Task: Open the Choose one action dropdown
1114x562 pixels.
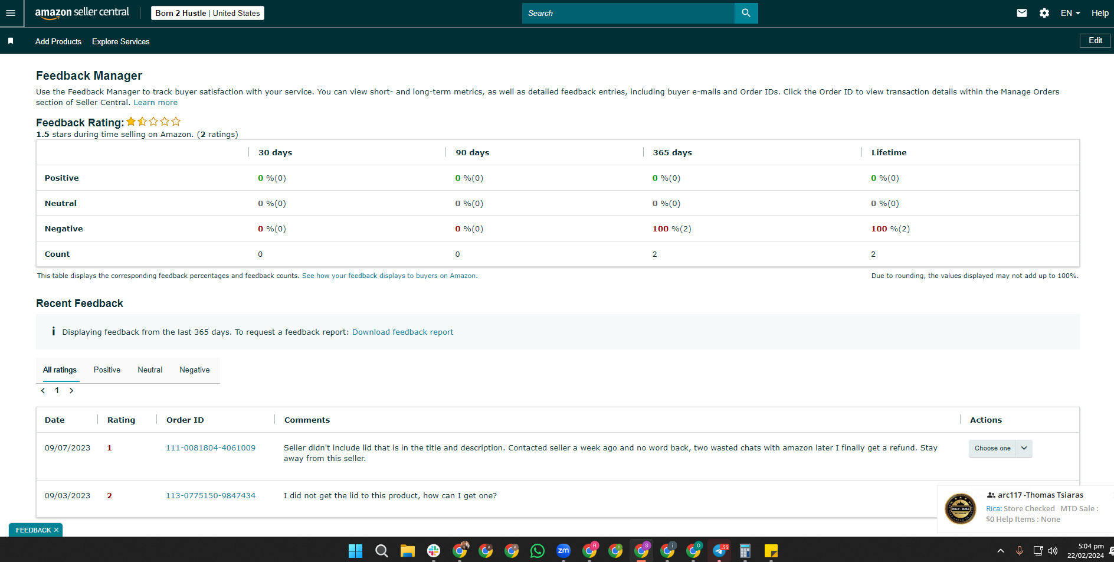Action: [x=1000, y=448]
